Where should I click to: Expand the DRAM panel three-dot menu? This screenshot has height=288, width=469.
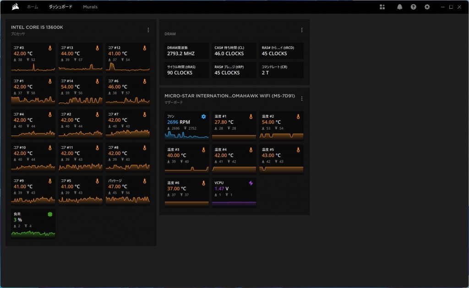[301, 30]
